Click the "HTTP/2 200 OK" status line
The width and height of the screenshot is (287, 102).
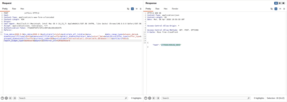pyautogui.click(x=154, y=13)
